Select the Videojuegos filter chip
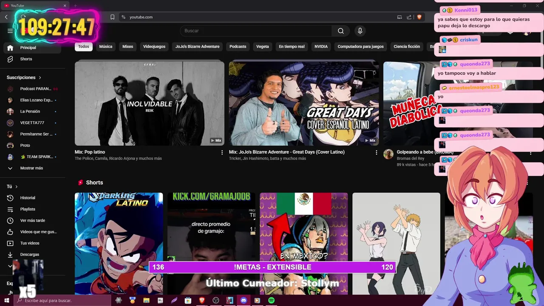This screenshot has height=306, width=544. (x=154, y=47)
